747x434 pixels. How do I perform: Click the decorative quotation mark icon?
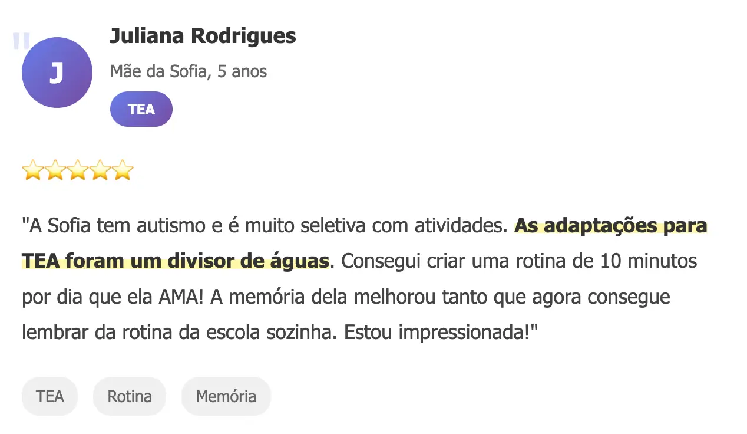pyautogui.click(x=21, y=41)
